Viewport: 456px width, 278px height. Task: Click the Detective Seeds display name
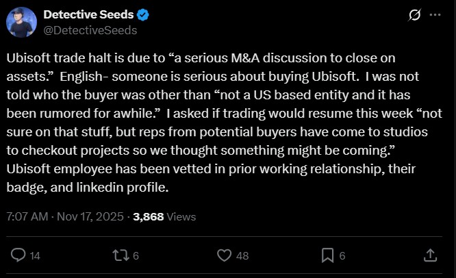tap(89, 14)
